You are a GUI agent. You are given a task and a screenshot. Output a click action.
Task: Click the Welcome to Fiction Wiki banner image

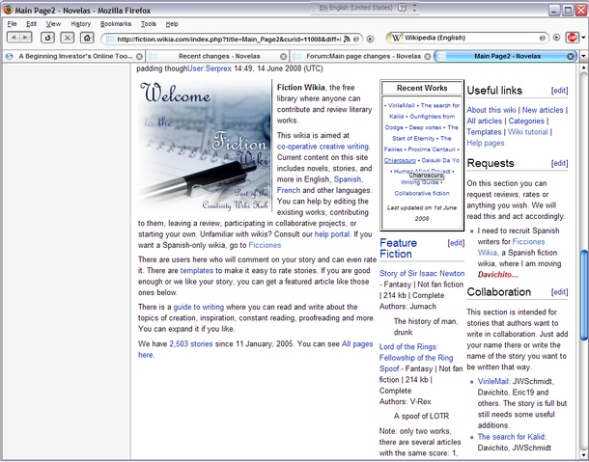205,146
